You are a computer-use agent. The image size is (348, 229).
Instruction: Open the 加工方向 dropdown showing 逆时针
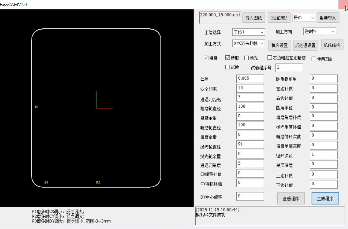click(319, 31)
